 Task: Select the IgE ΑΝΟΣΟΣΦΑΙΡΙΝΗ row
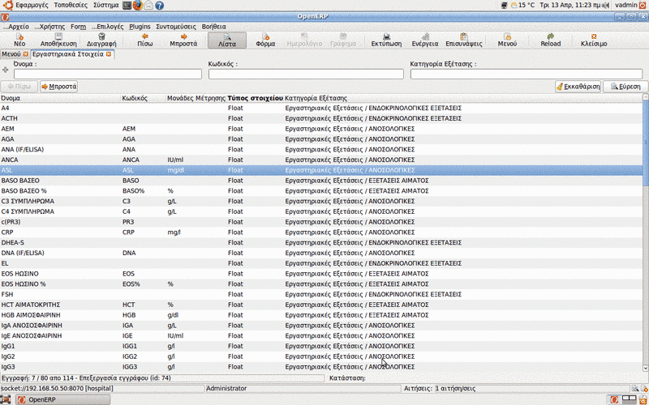pyautogui.click(x=321, y=335)
